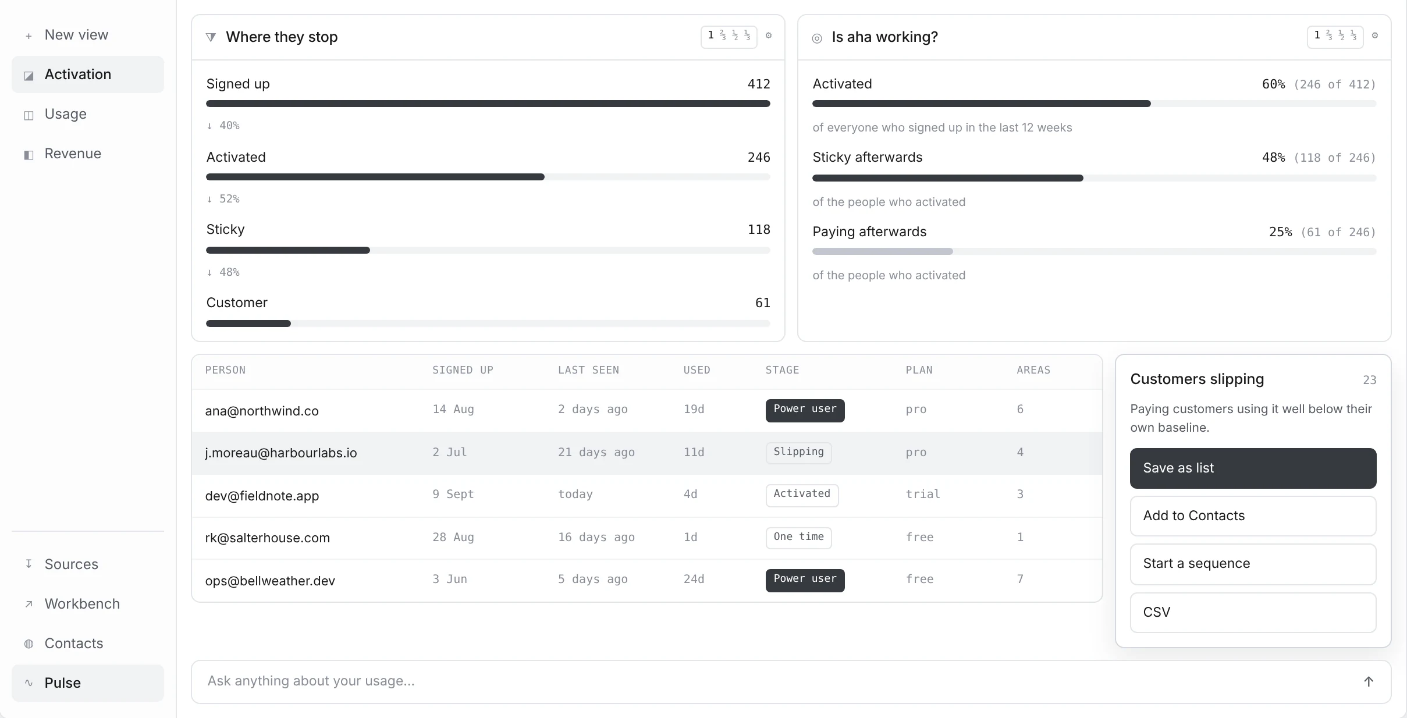Click the Activated stage badge for dev@fieldnote.app

tap(802, 495)
